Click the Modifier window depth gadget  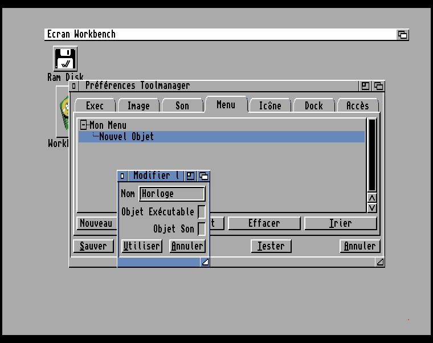pos(203,176)
